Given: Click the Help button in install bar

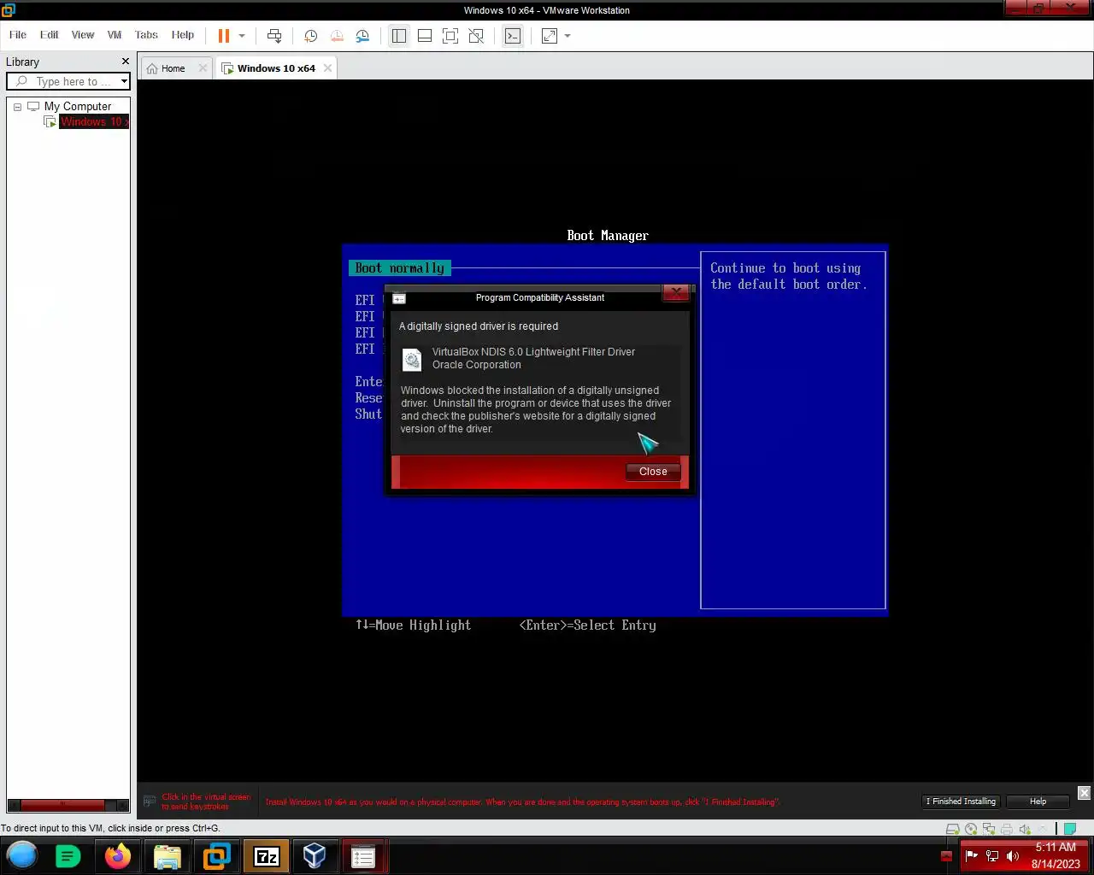Looking at the screenshot, I should (x=1038, y=802).
